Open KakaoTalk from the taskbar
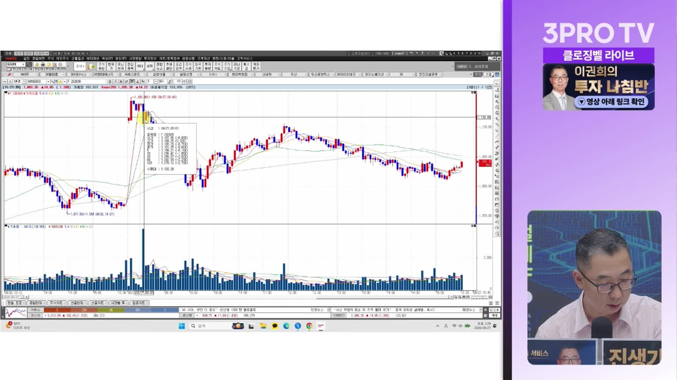 (x=275, y=326)
